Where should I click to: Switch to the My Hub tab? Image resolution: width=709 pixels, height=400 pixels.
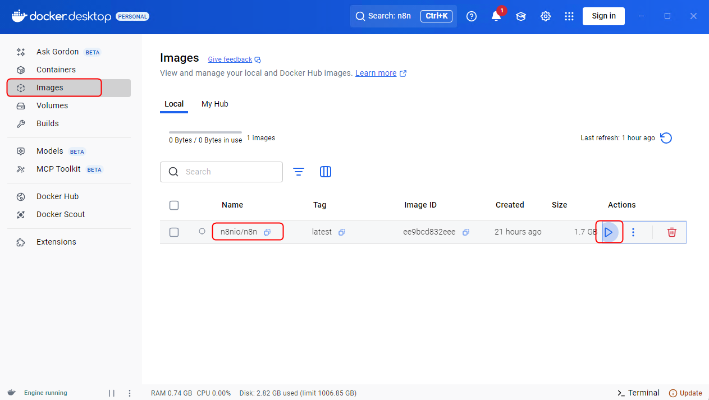pos(214,104)
